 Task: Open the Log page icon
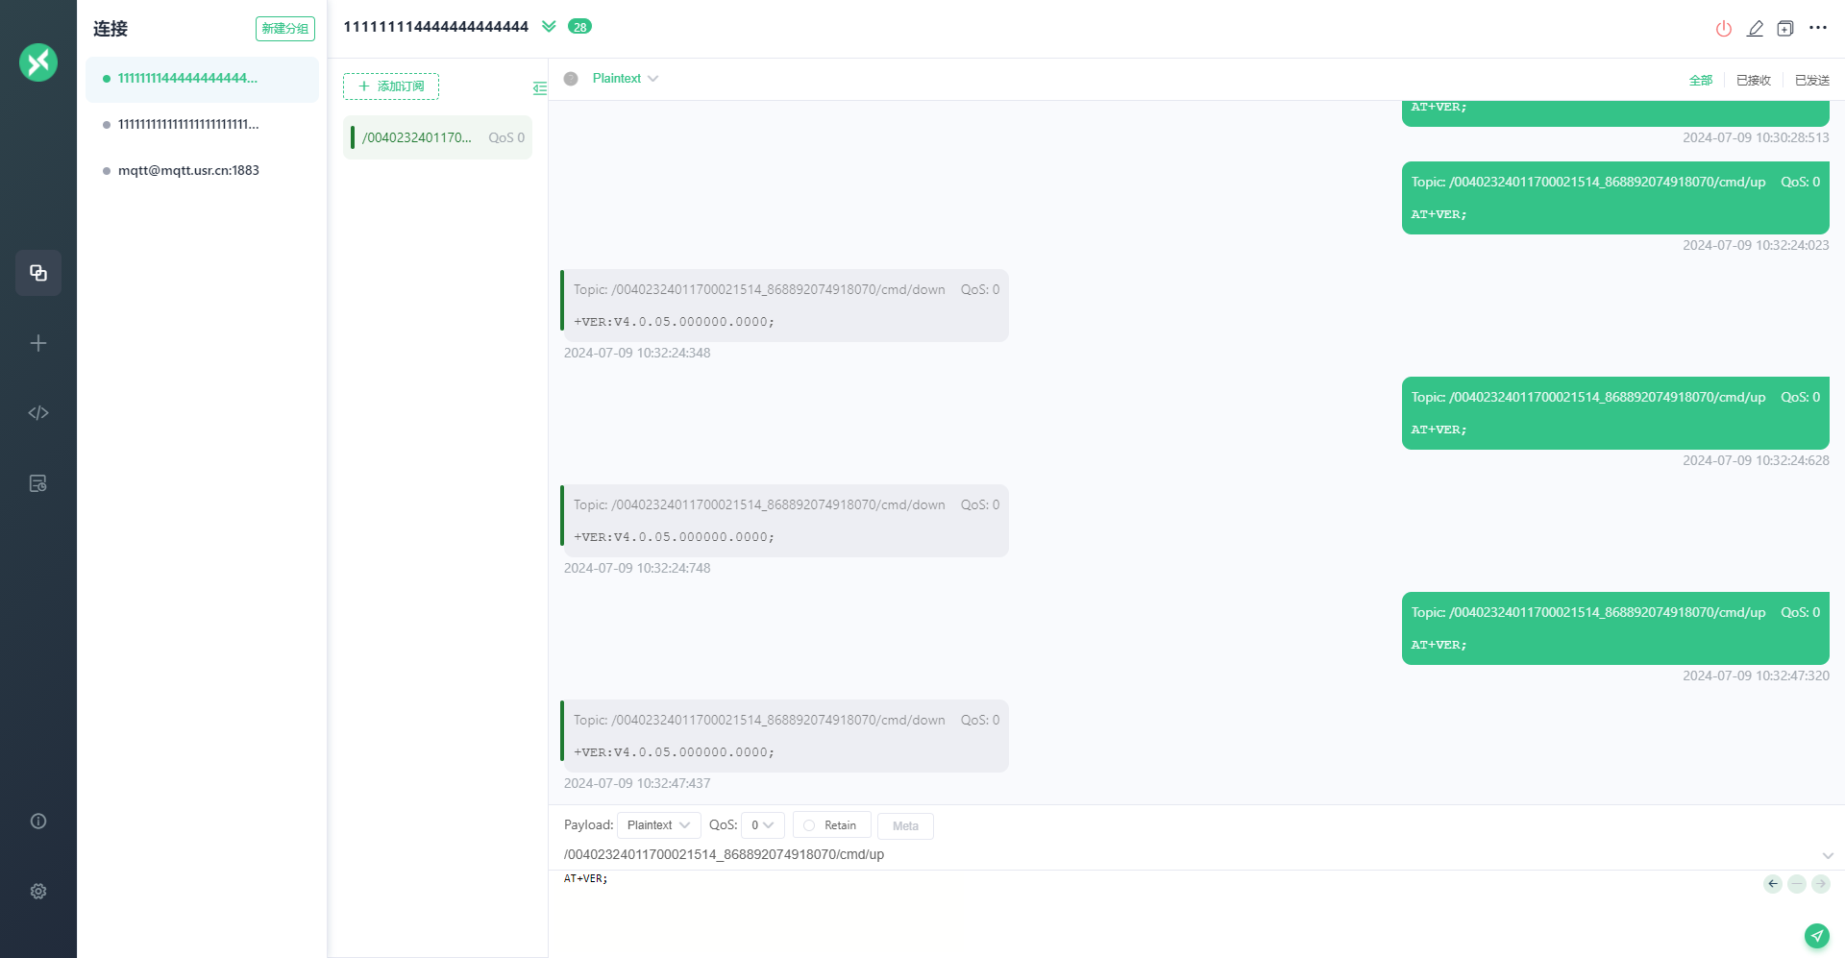click(38, 483)
